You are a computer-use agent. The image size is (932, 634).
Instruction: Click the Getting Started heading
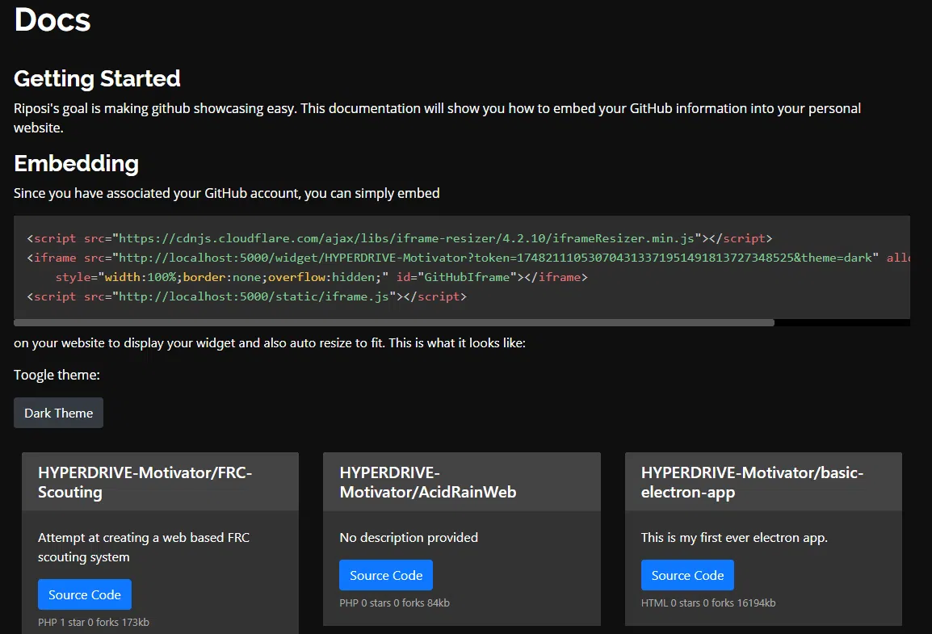coord(97,78)
